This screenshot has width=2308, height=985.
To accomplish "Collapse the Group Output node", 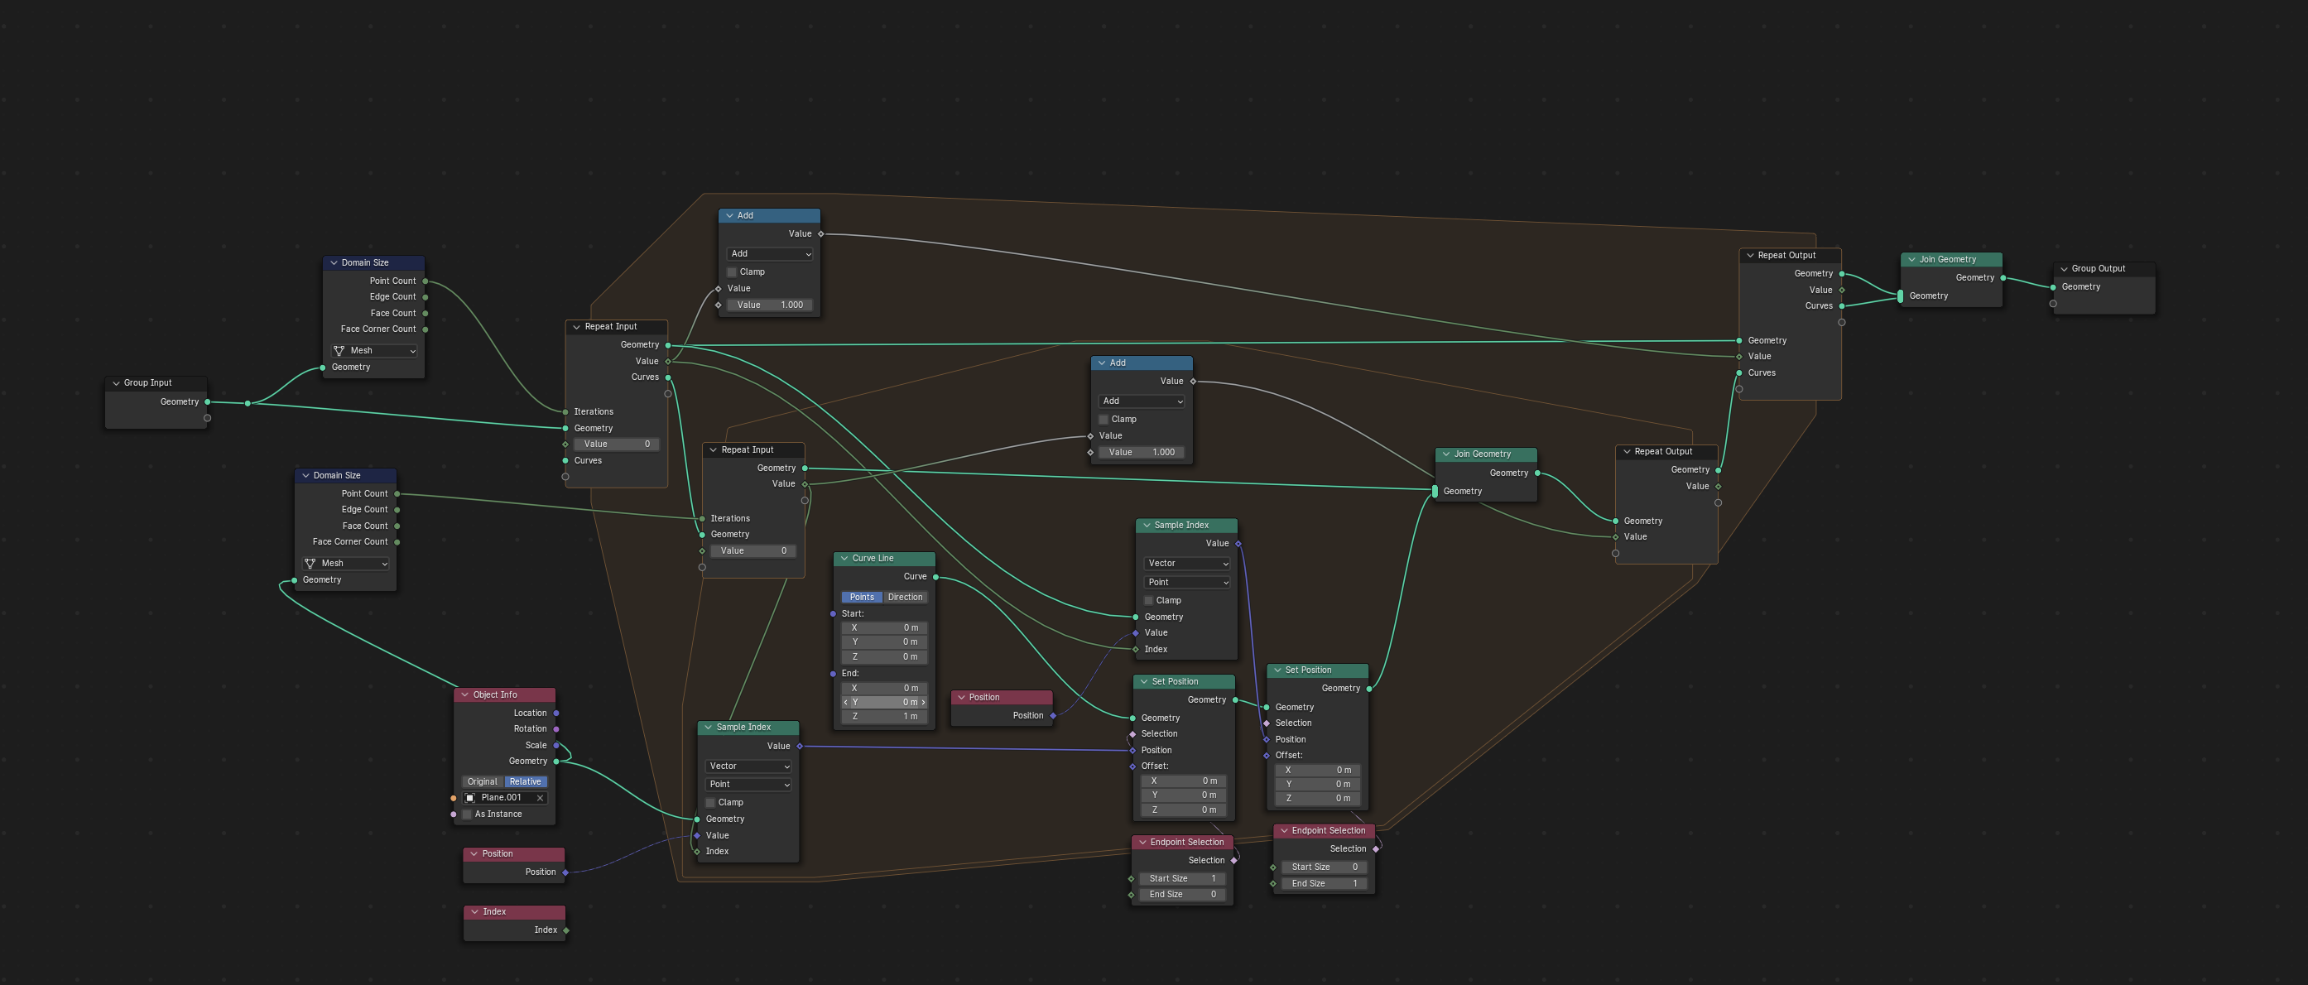I will [2064, 269].
